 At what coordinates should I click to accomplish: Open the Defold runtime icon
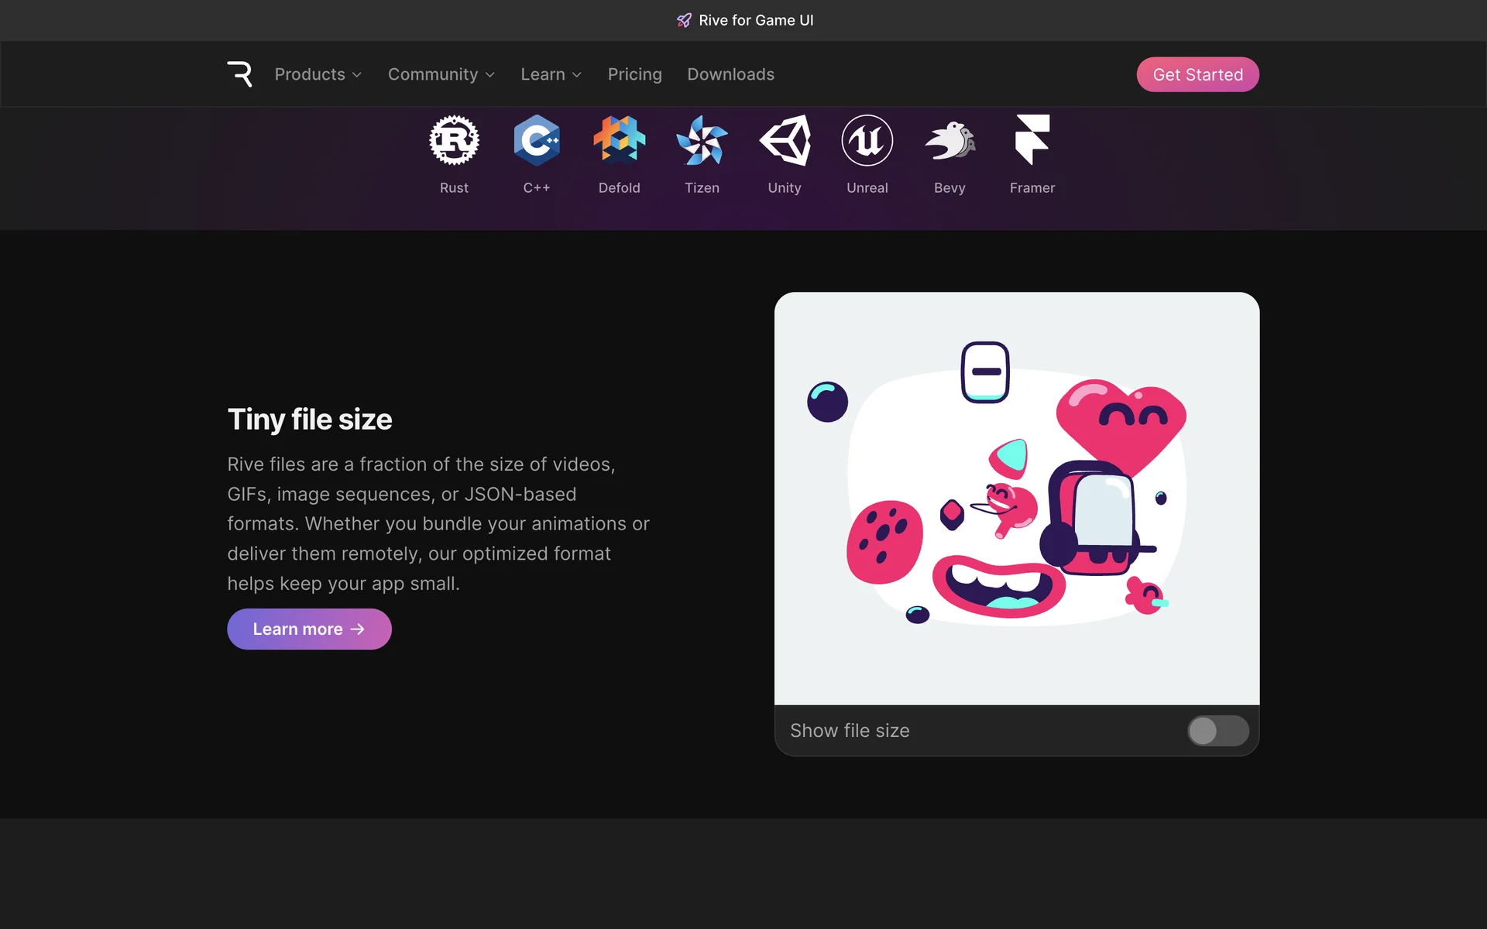click(619, 140)
